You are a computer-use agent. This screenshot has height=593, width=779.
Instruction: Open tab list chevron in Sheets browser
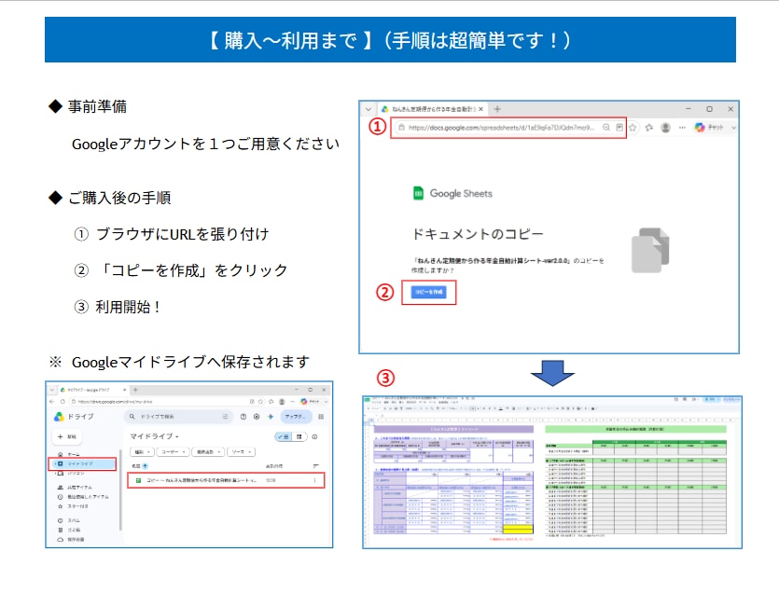[369, 109]
